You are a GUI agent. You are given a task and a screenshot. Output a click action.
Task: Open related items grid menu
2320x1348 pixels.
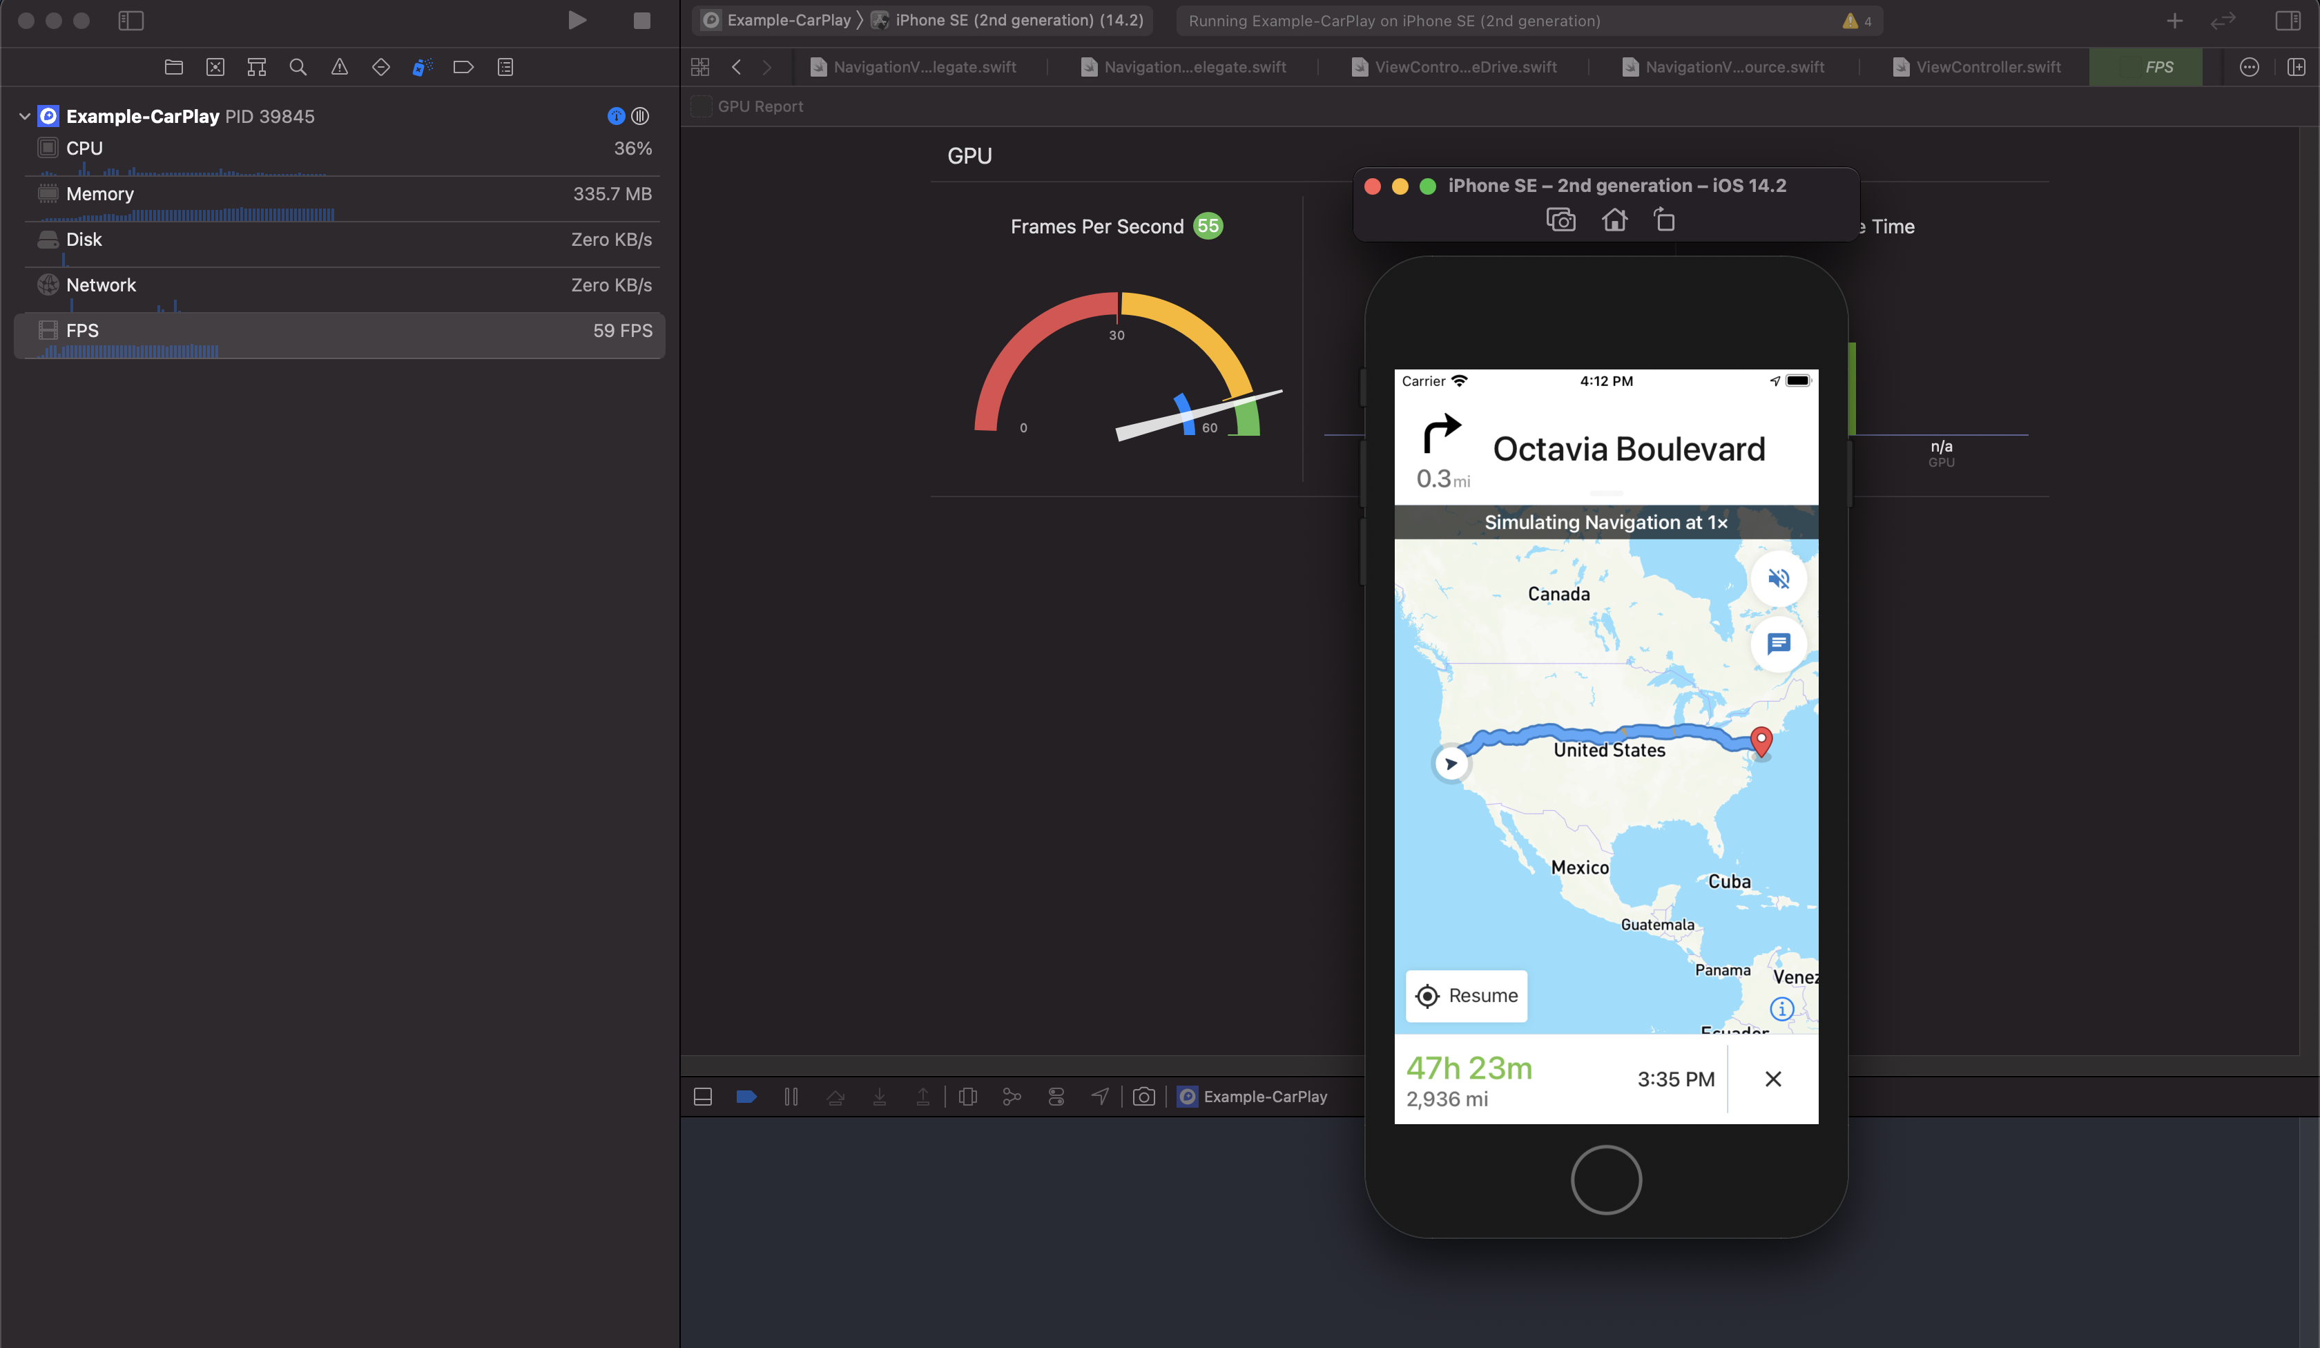coord(701,67)
